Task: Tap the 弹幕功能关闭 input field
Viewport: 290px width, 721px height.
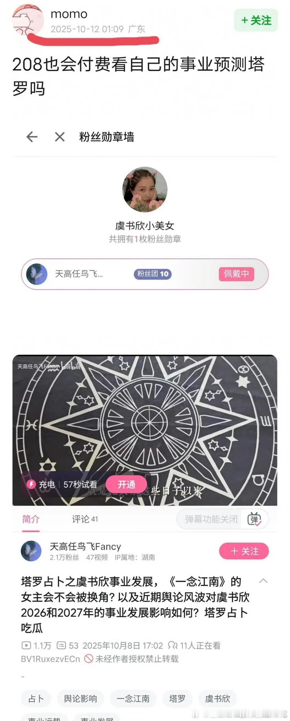Action: click(x=211, y=519)
